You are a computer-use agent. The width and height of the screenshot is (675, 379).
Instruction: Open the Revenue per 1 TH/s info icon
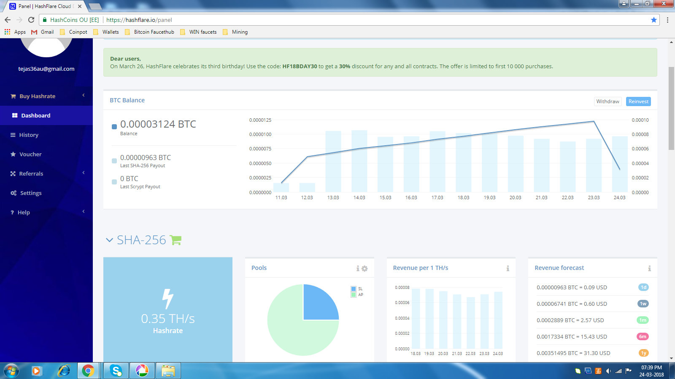pos(508,268)
